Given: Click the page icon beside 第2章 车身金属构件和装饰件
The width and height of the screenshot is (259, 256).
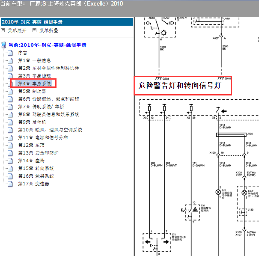Looking at the screenshot, I should (x=10, y=68).
